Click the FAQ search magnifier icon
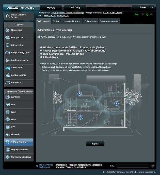This screenshot has width=160, height=175. click(153, 166)
